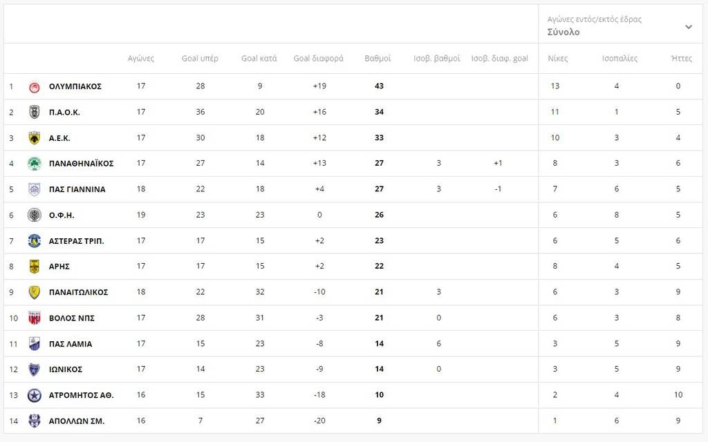Click the PAS Giannina club crest

pyautogui.click(x=34, y=189)
